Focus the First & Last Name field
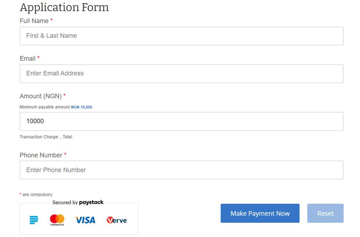The image size is (360, 237). [x=181, y=36]
